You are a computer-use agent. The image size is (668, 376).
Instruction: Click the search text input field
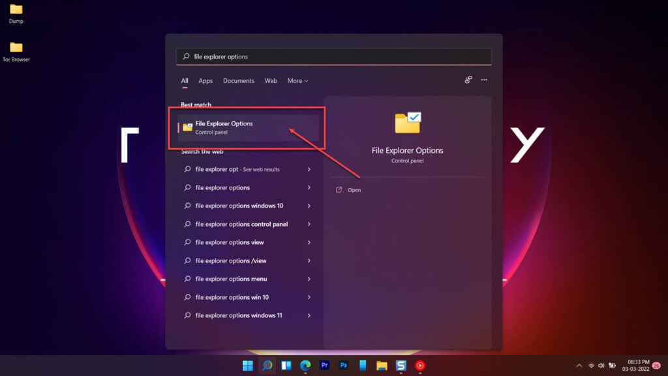coord(334,56)
